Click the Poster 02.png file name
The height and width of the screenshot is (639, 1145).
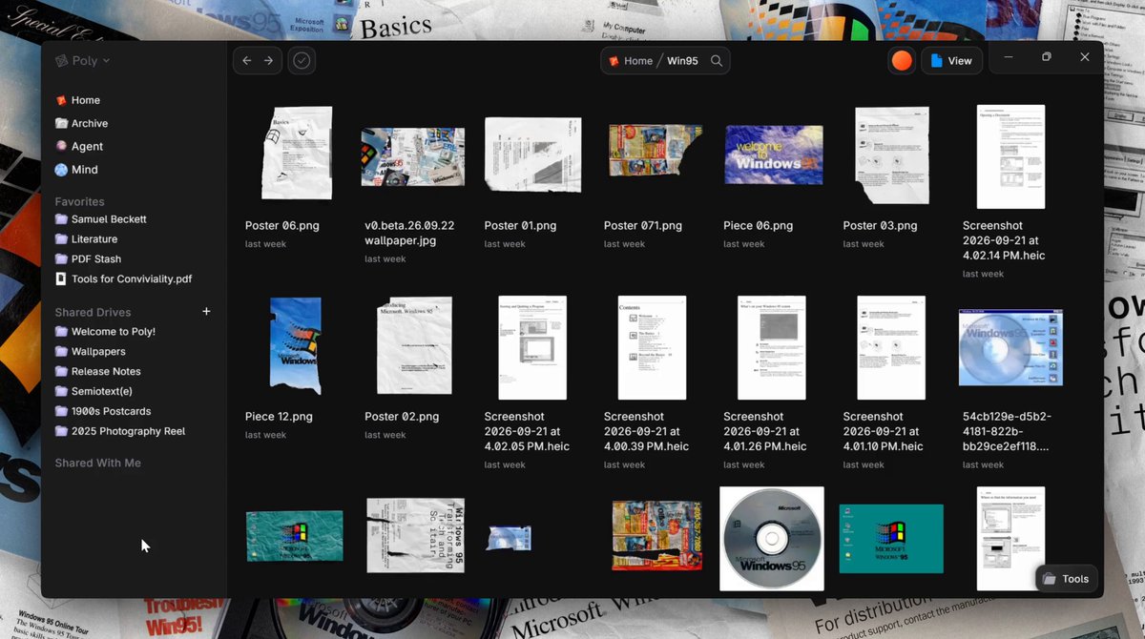click(x=402, y=417)
